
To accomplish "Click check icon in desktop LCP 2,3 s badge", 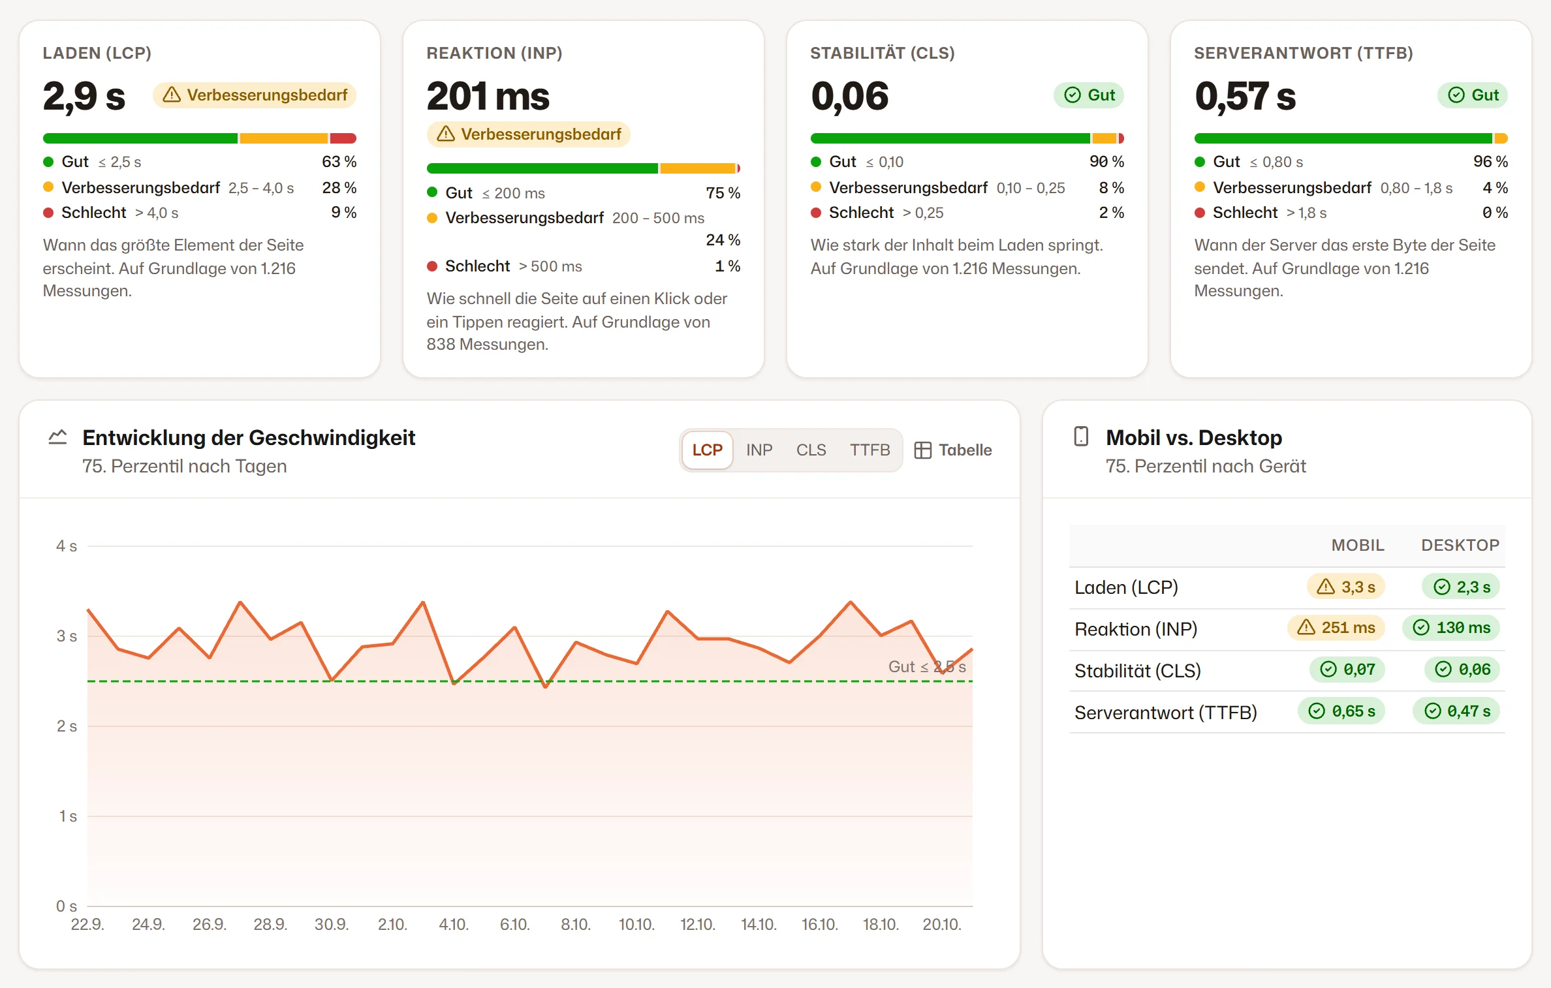I will [x=1442, y=587].
